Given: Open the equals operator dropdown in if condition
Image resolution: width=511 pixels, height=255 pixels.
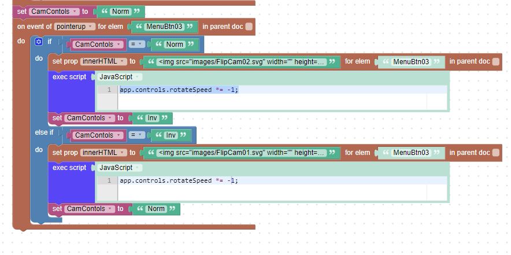Looking at the screenshot, I should (x=136, y=44).
